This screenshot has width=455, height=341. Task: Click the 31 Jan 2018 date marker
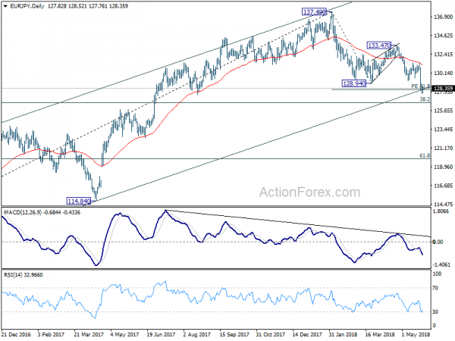(343, 334)
